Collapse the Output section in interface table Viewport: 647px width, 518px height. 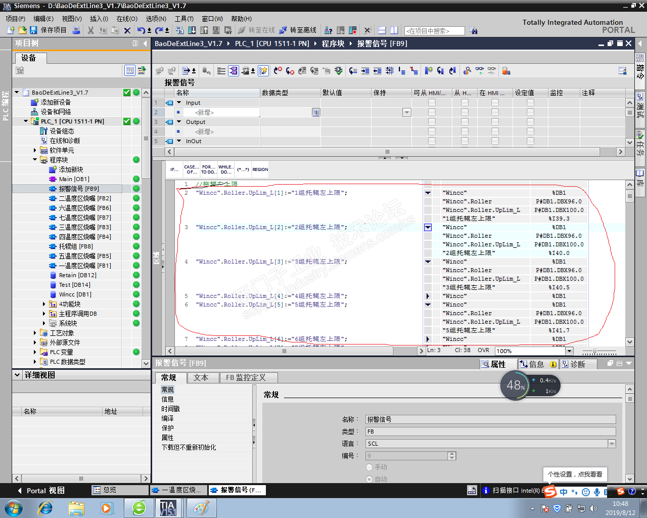pos(179,122)
